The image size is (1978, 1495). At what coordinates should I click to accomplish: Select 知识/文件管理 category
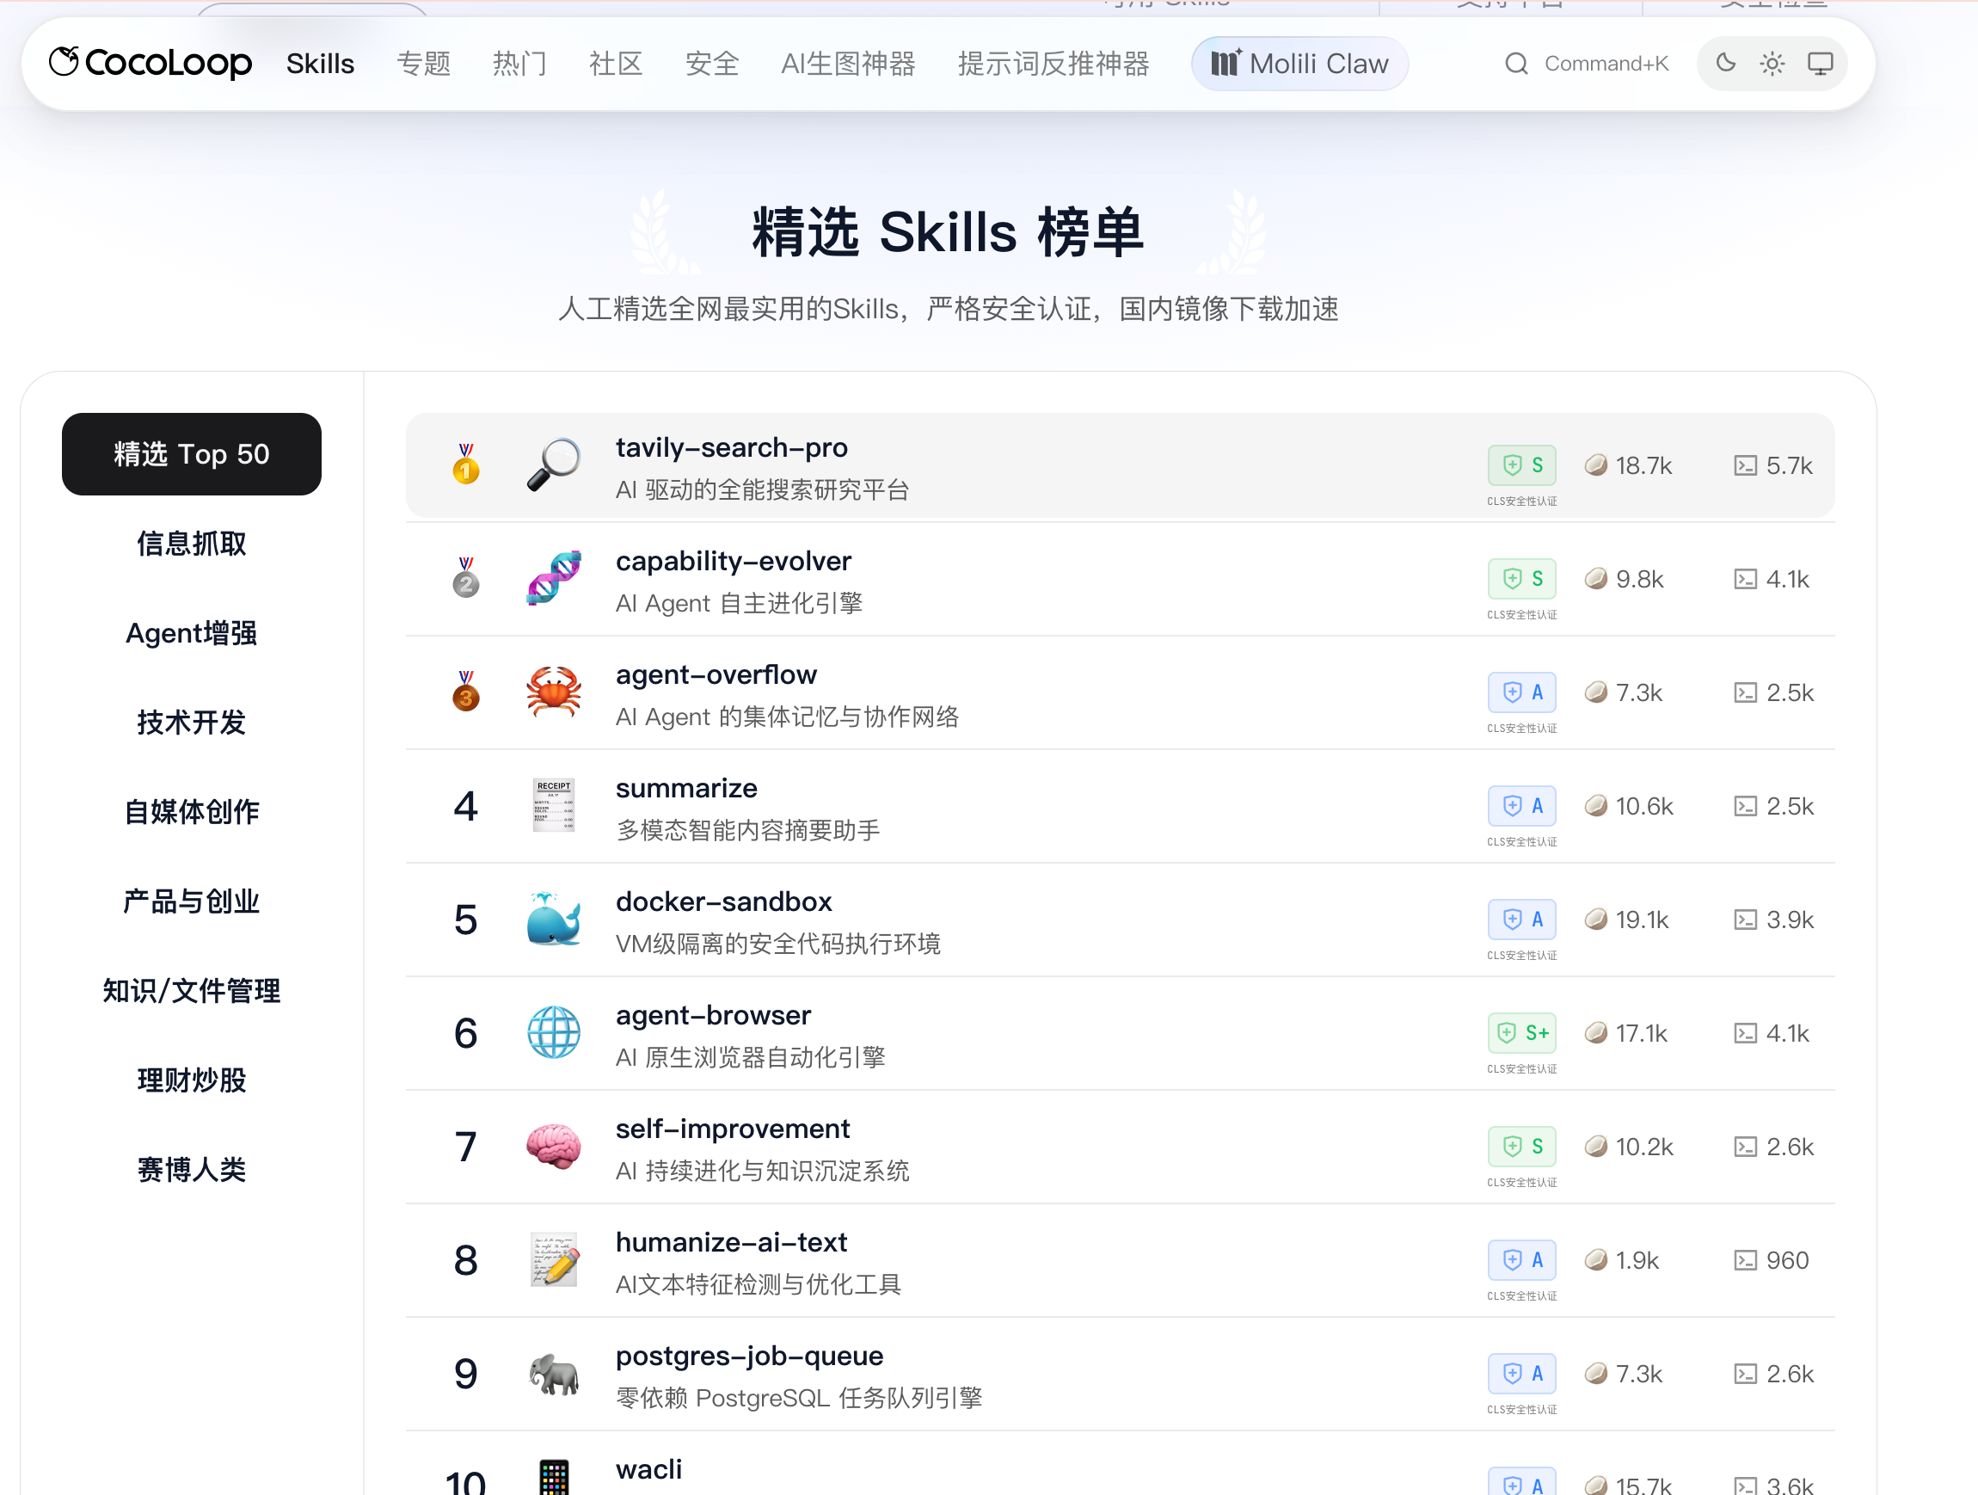pos(192,991)
